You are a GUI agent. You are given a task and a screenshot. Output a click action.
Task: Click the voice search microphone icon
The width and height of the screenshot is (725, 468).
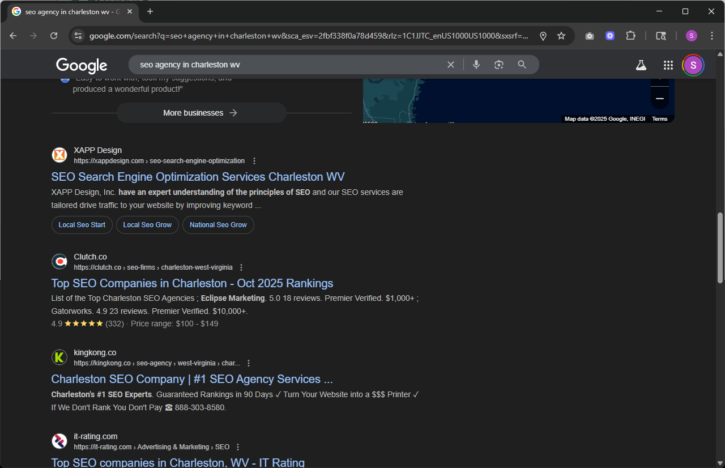pos(476,65)
